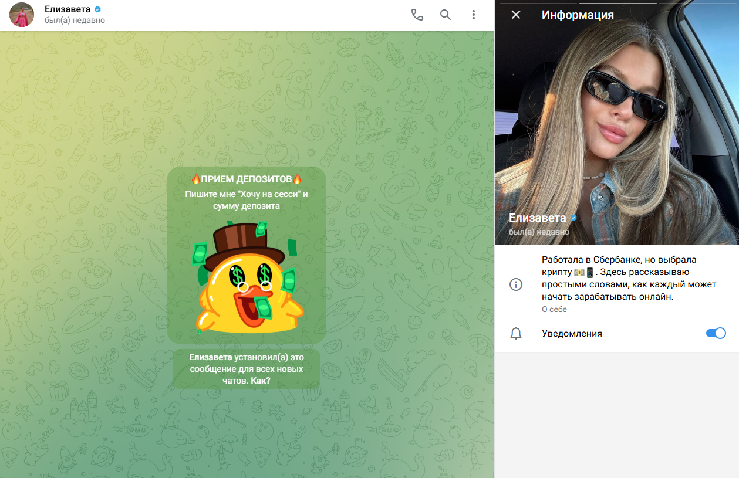Click the Елизавета name in chat header
Screen dimensions: 739x478
[68, 9]
